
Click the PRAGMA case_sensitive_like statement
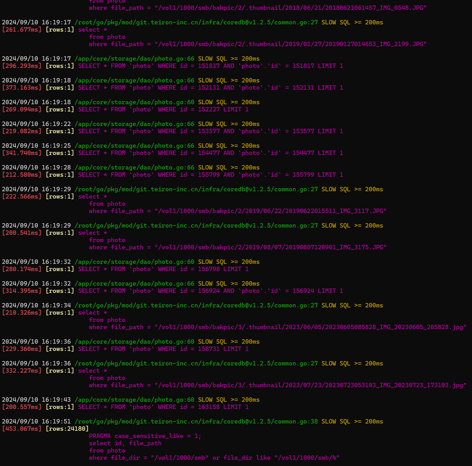(x=145, y=436)
